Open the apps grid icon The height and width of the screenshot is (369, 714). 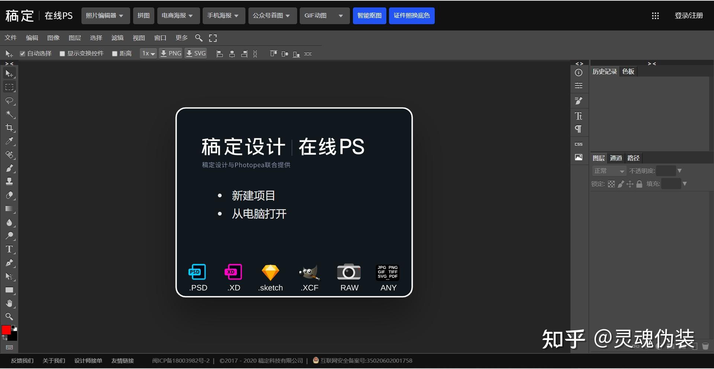tap(655, 16)
